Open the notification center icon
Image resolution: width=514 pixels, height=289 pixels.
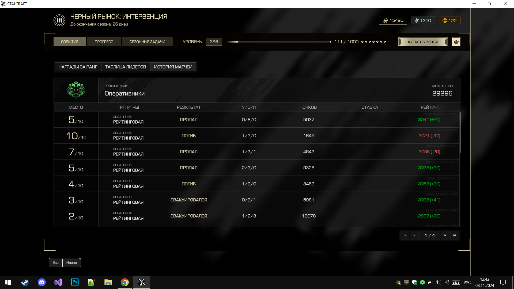[x=503, y=282]
